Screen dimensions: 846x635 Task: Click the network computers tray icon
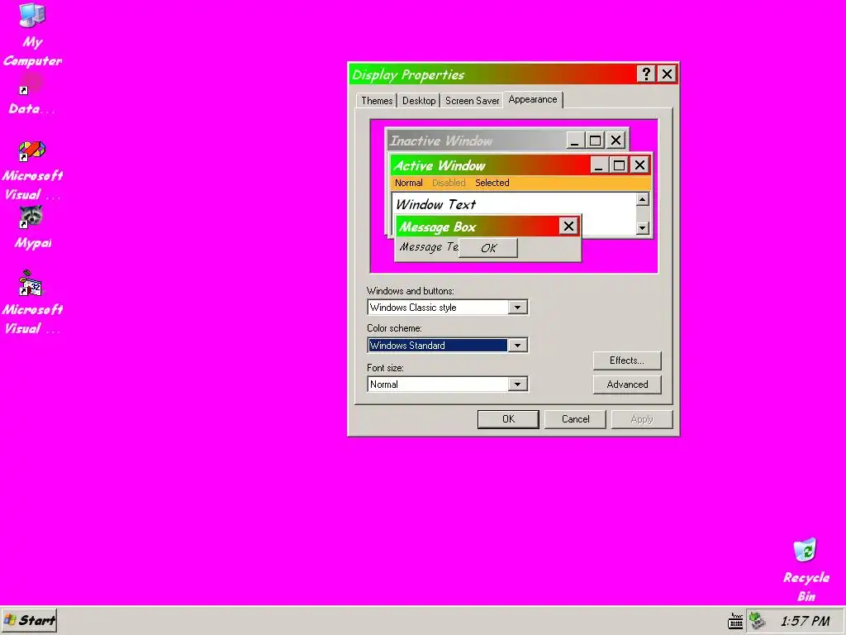[x=758, y=621]
